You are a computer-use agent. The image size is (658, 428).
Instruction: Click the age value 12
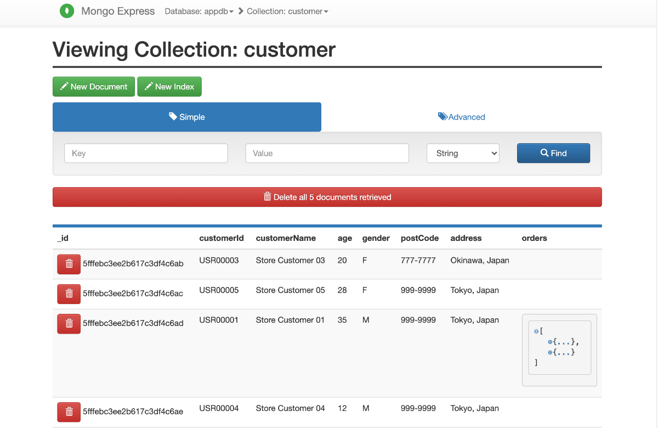(x=342, y=408)
